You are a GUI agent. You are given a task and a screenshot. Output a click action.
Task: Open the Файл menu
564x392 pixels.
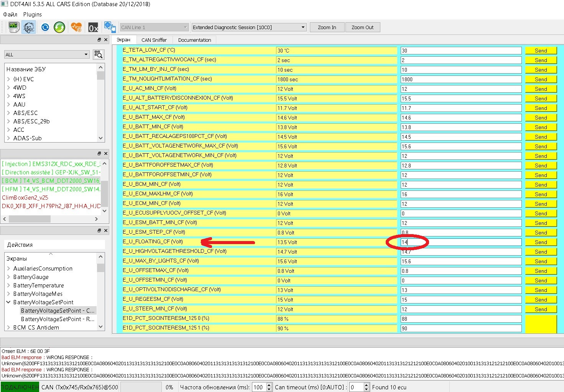10,15
